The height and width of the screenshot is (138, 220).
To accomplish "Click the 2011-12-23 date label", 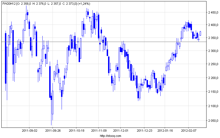I will (x=144, y=131).
